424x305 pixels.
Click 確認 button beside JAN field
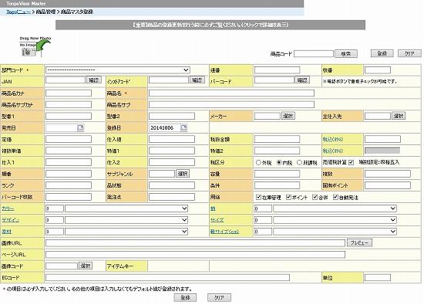click(x=94, y=80)
